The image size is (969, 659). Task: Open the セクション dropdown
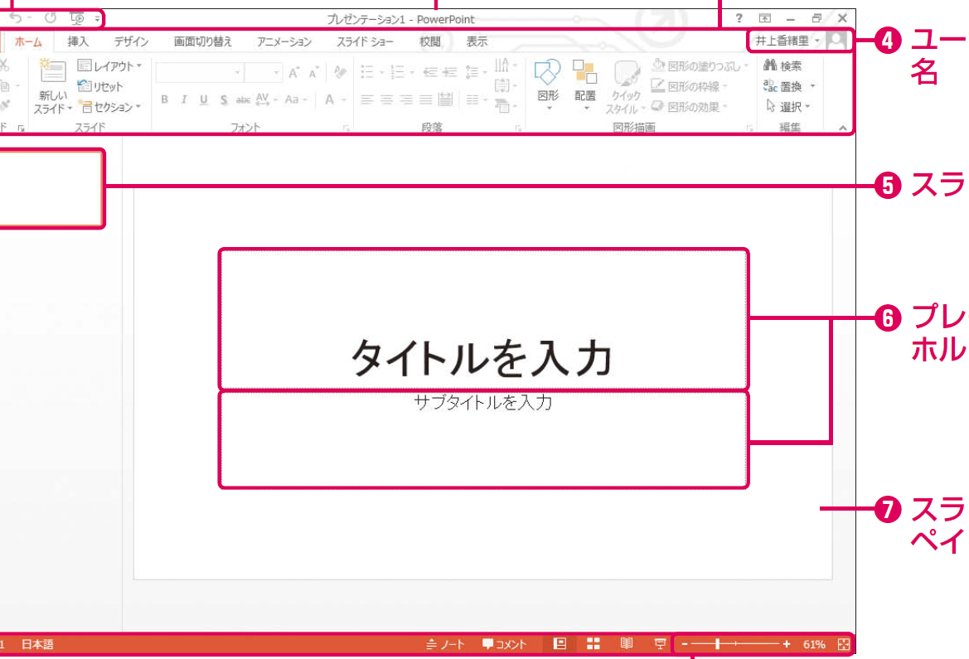tap(110, 107)
